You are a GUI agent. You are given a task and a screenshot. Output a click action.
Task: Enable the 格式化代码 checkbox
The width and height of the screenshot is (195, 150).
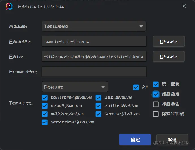point(156,114)
